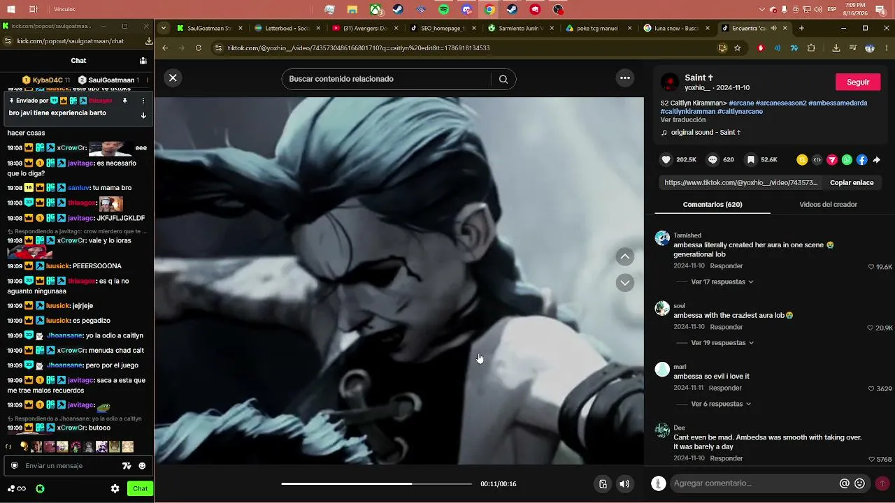Open more share options arrow
Viewport: 895px width, 503px height.
(877, 160)
